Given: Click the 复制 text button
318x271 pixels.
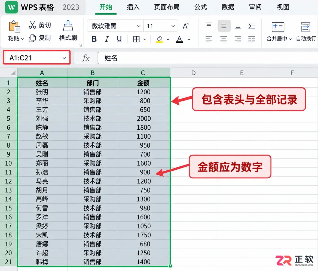Looking at the screenshot, I should (x=45, y=38).
